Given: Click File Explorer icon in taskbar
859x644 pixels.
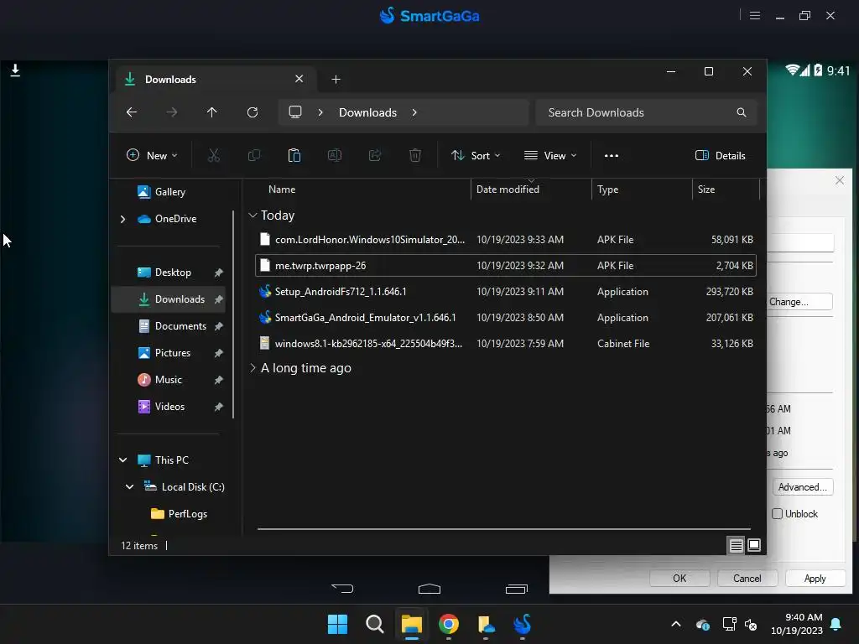Looking at the screenshot, I should (411, 624).
